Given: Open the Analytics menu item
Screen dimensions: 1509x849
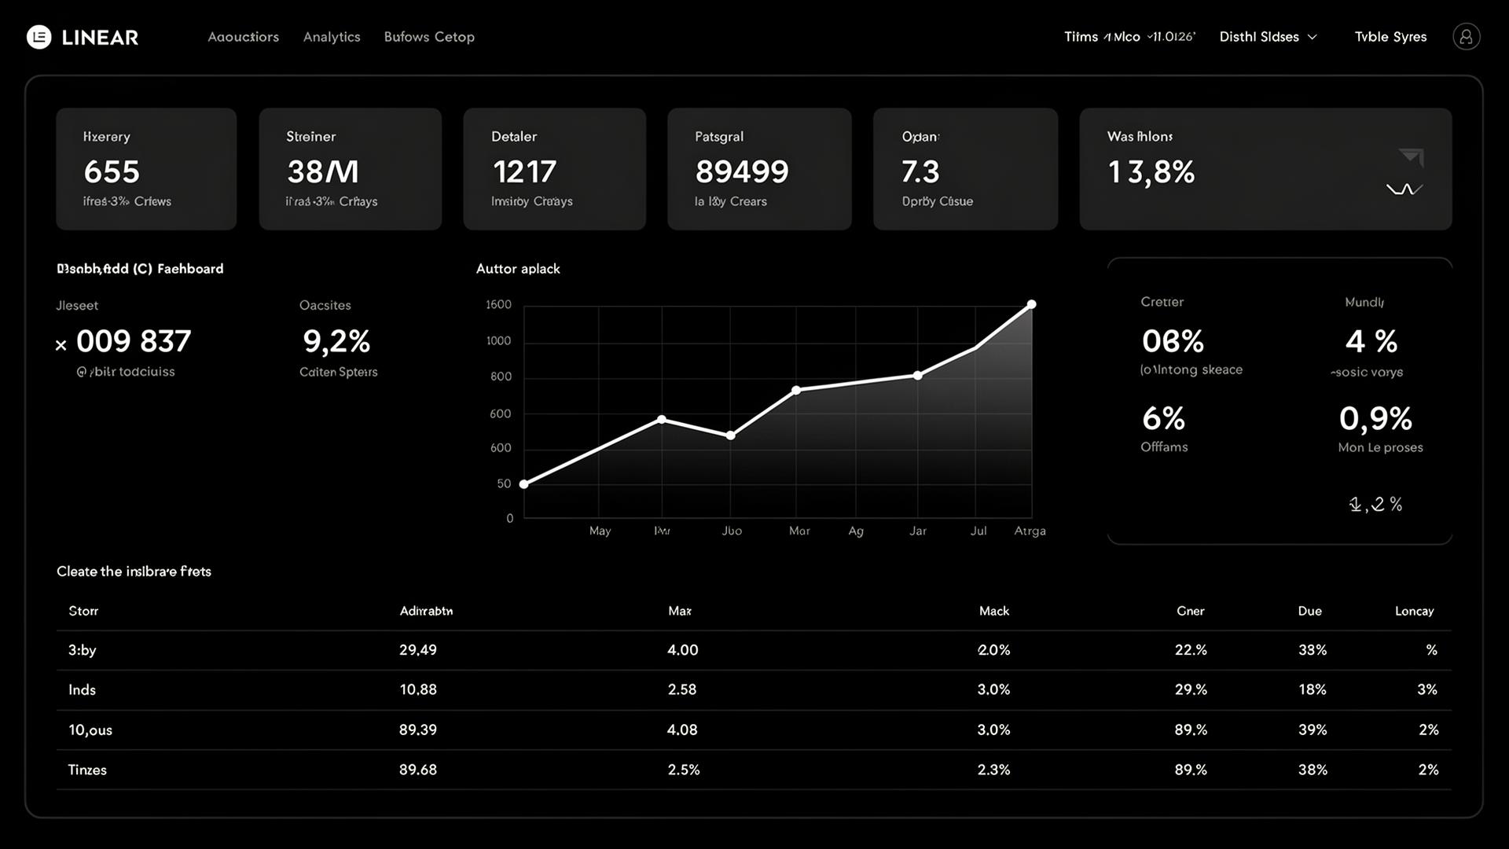Looking at the screenshot, I should pos(331,36).
